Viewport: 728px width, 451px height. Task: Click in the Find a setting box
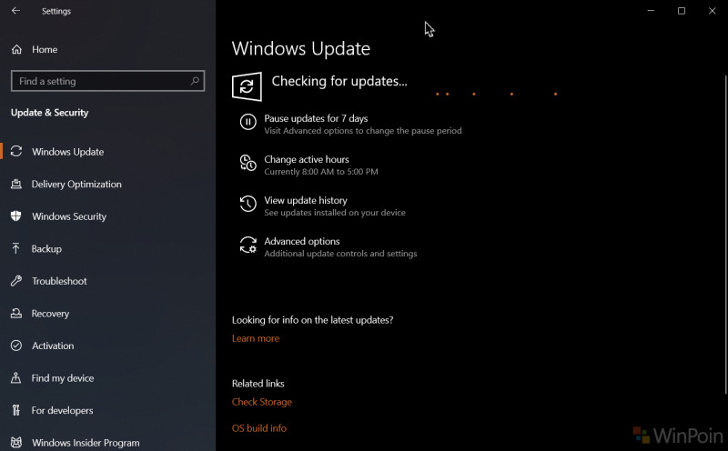pyautogui.click(x=100, y=81)
